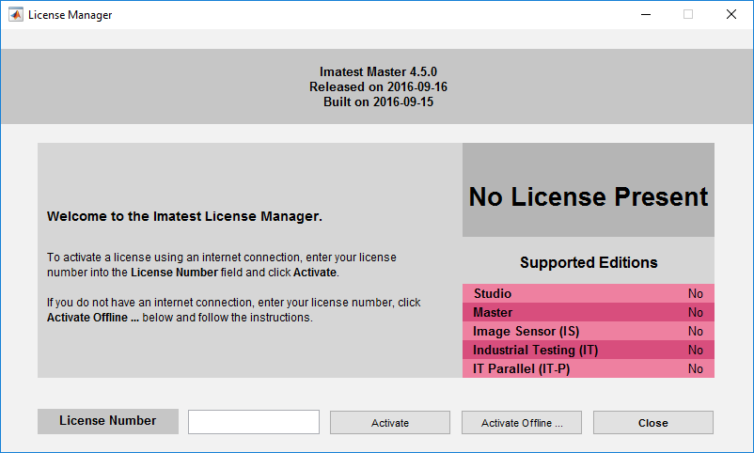Click the License Number label

click(x=108, y=421)
